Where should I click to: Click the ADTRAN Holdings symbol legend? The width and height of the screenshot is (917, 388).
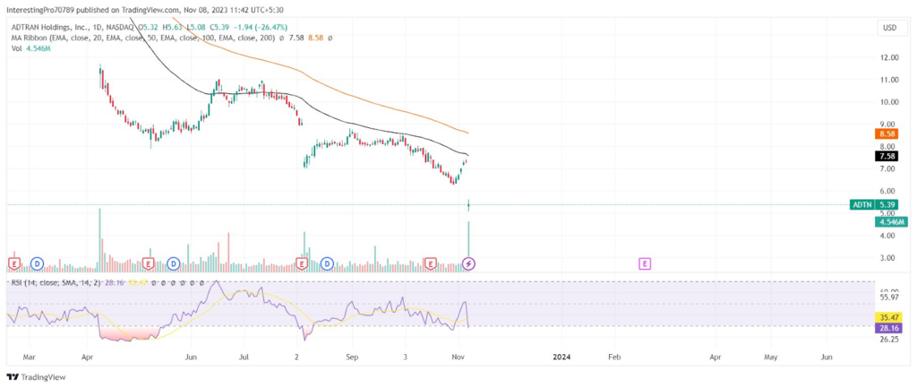click(72, 27)
